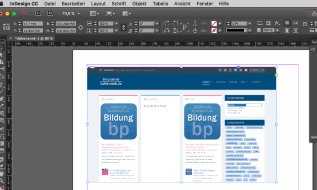317x190 pixels.
Task: Open the Datei menu
Action: [x=50, y=4]
